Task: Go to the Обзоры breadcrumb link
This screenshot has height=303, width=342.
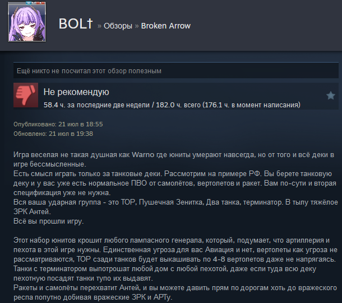Action: 118,26
